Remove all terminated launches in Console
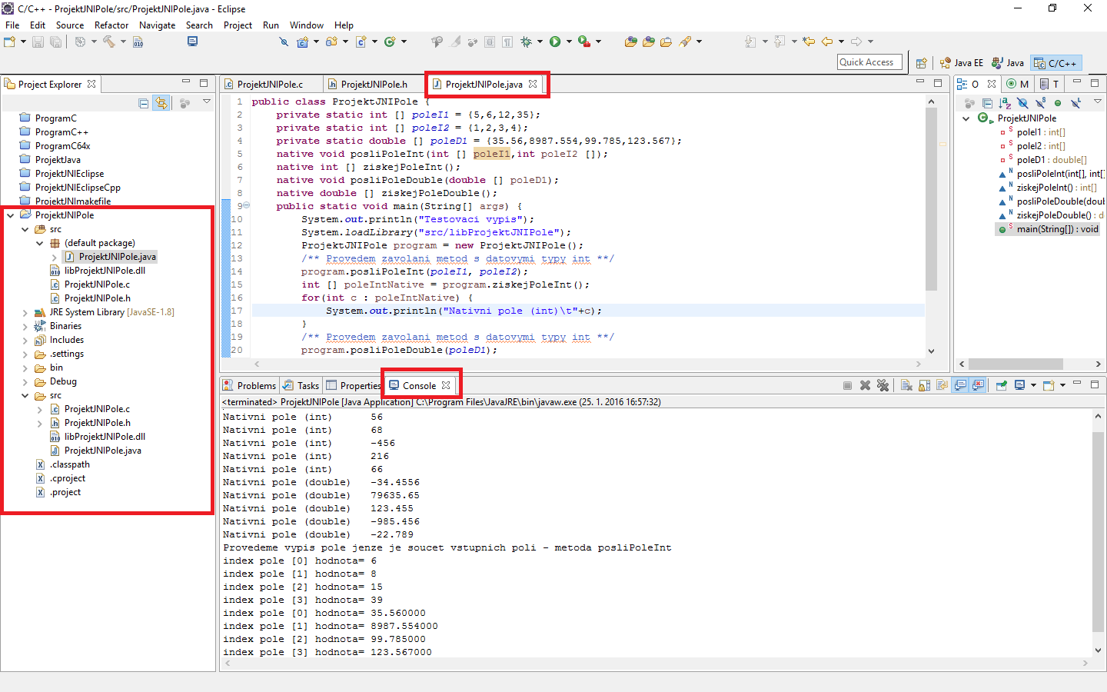 coord(884,384)
